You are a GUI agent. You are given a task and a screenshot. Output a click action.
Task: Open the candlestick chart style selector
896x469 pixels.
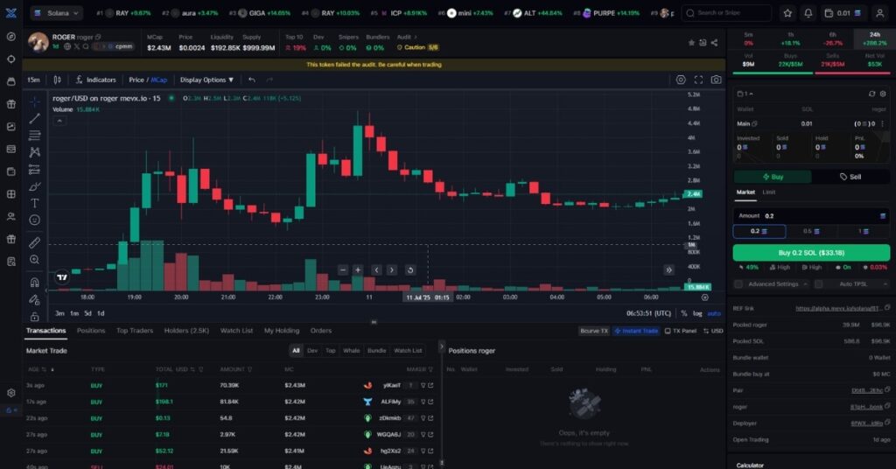click(57, 80)
